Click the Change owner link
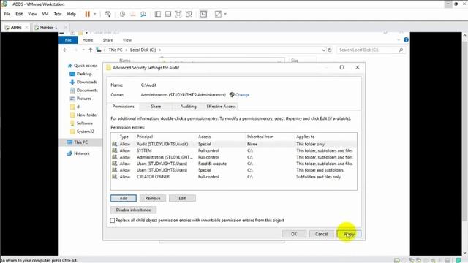Viewport: 468px width, 263px height. coord(242,95)
